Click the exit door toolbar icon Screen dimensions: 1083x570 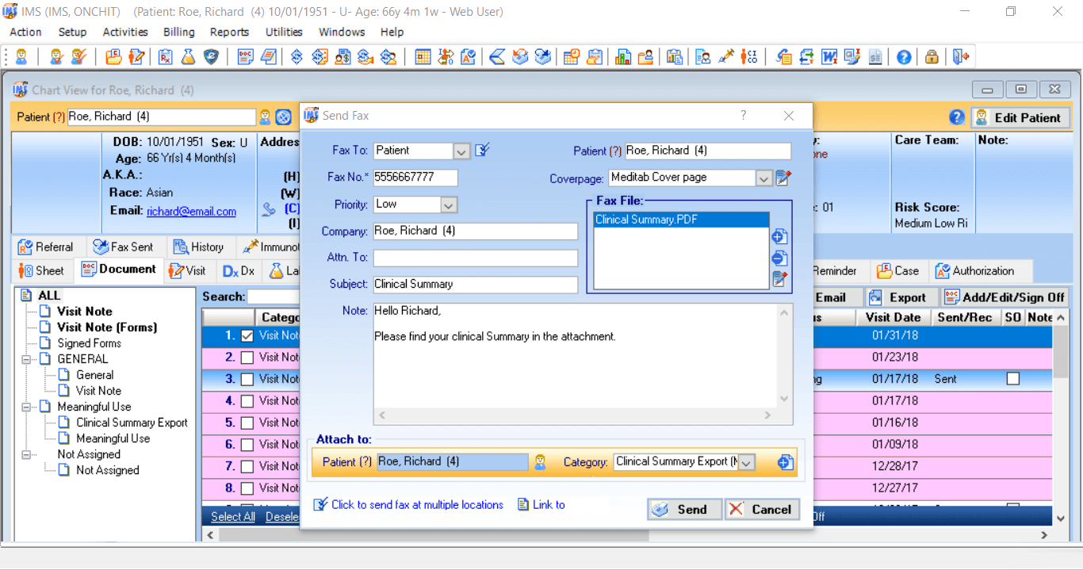pos(961,57)
